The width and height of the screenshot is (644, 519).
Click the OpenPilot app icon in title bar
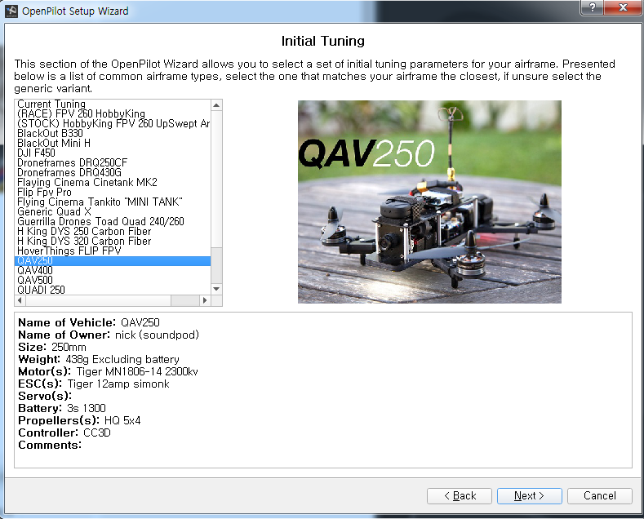(11, 11)
